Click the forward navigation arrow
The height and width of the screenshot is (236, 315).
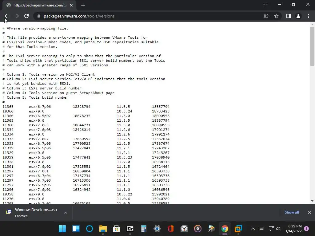17,16
